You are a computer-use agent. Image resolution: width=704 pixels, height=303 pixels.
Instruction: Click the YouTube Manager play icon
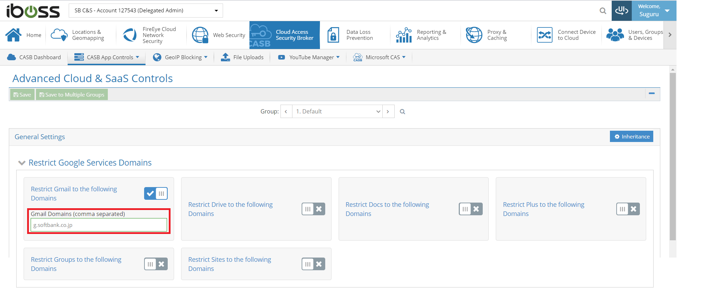(x=282, y=57)
